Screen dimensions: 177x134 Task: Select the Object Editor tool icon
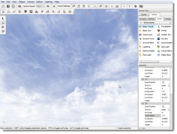tap(3, 12)
